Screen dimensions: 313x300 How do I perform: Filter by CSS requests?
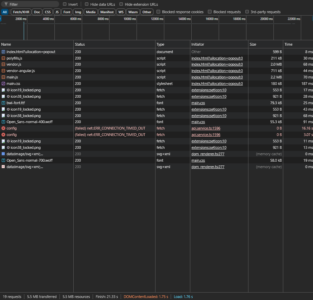coord(48,12)
